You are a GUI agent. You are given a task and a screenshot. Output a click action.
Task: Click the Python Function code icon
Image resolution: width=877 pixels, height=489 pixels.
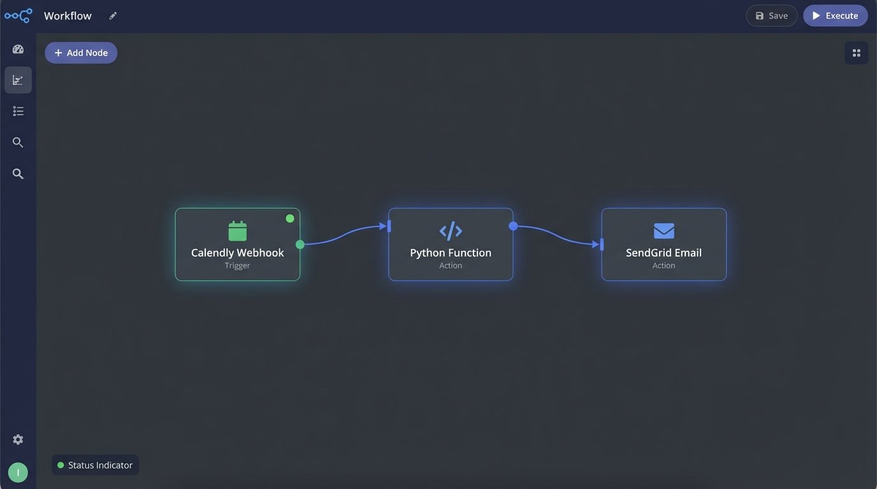tap(451, 230)
